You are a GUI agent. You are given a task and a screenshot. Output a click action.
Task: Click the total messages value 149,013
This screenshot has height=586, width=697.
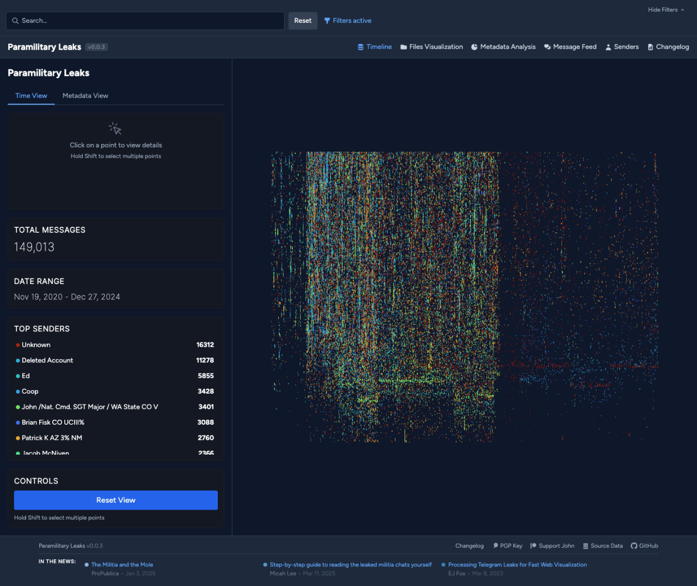point(34,247)
